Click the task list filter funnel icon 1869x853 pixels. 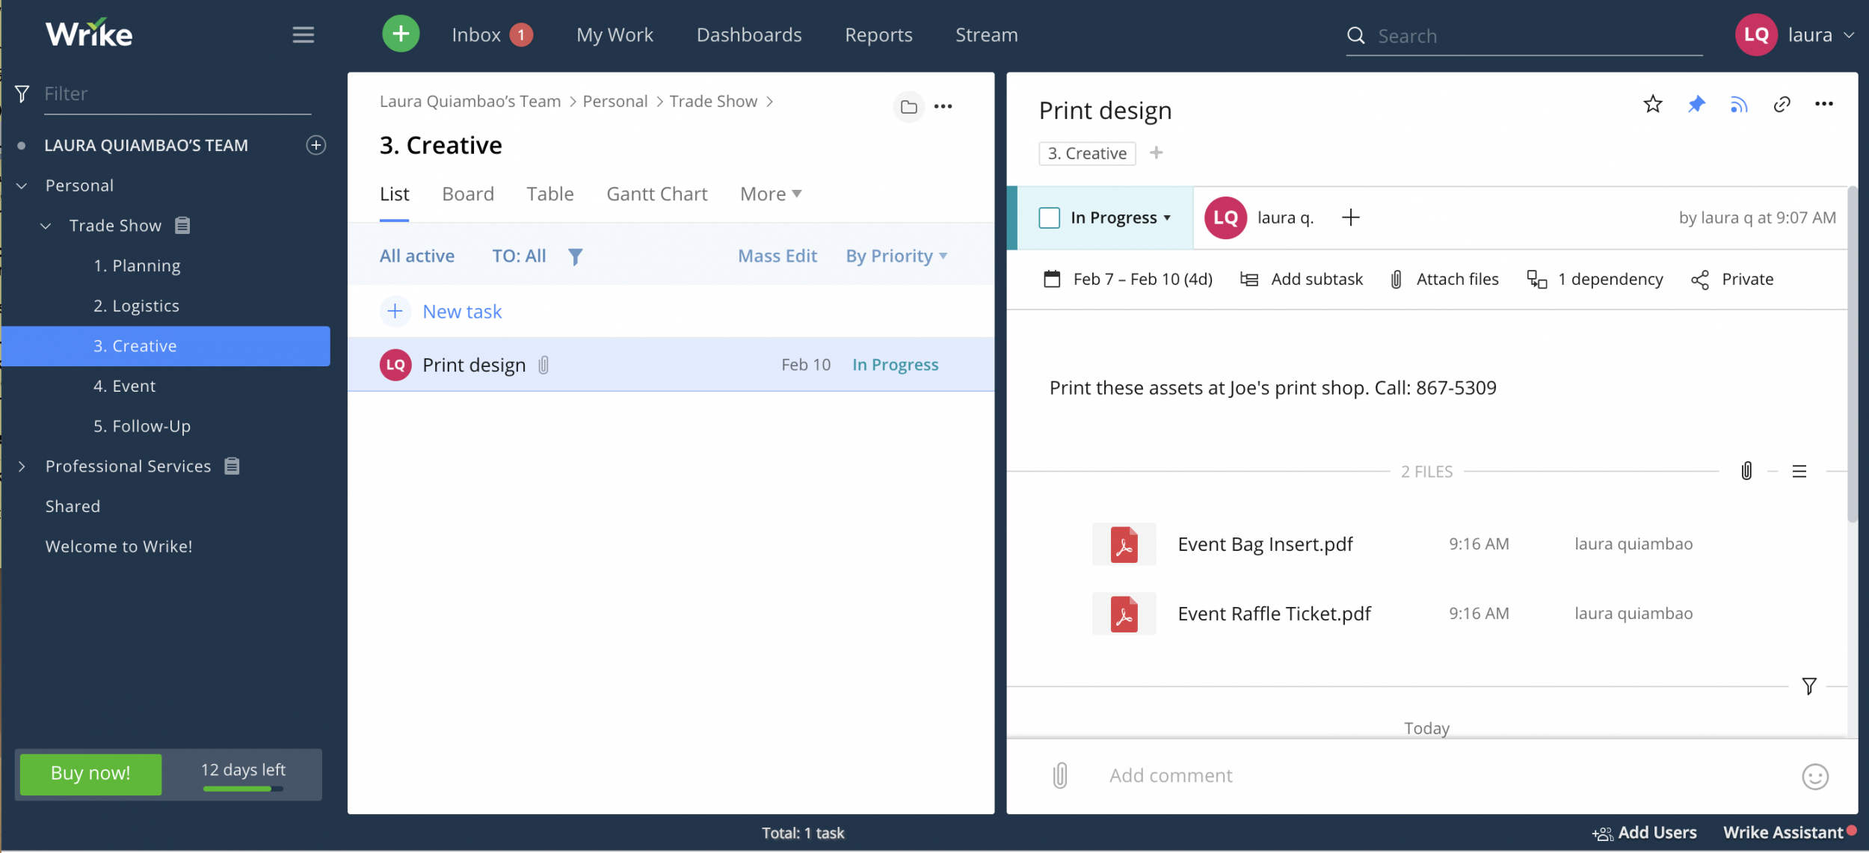575,256
